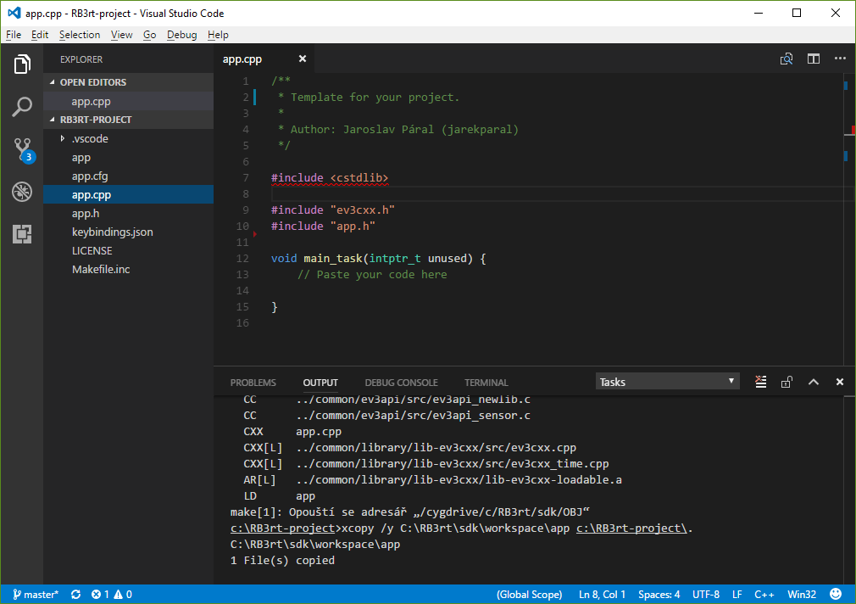Open the Help menu
This screenshot has width=856, height=604.
coord(218,35)
